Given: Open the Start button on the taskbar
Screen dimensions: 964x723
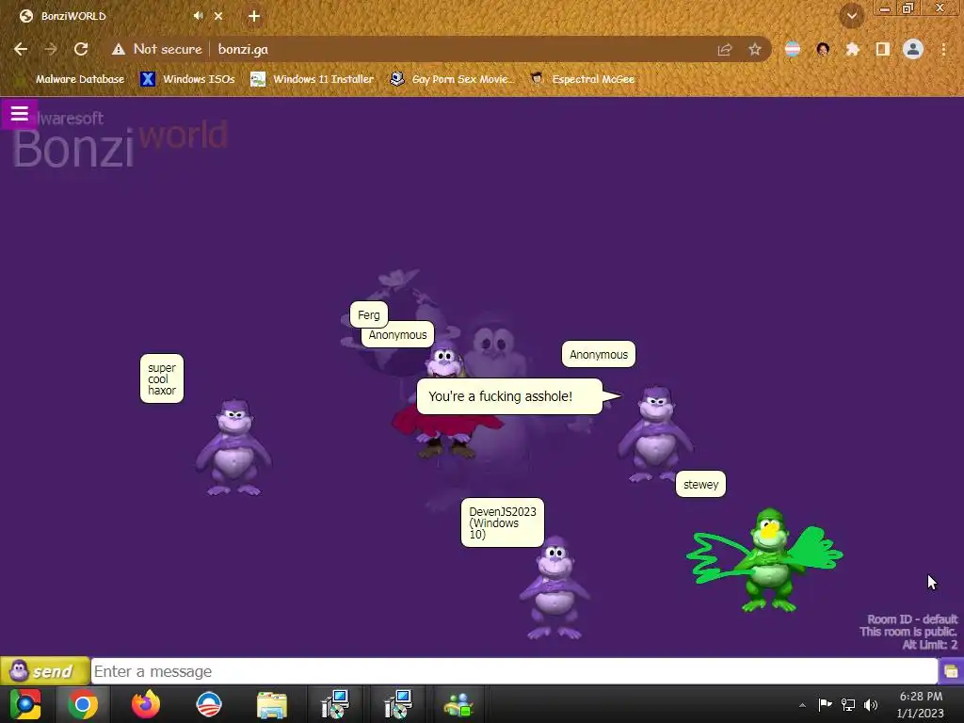Looking at the screenshot, I should pos(25,704).
